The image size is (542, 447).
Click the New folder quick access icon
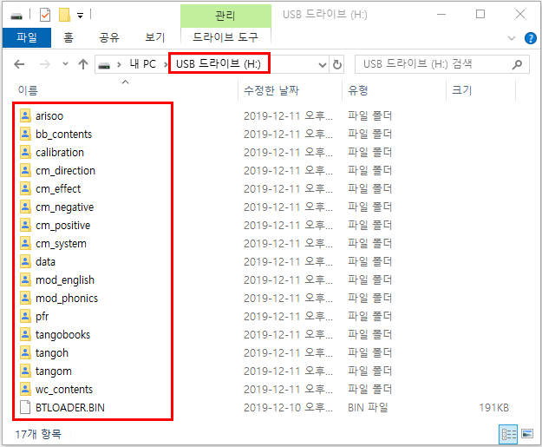point(64,15)
